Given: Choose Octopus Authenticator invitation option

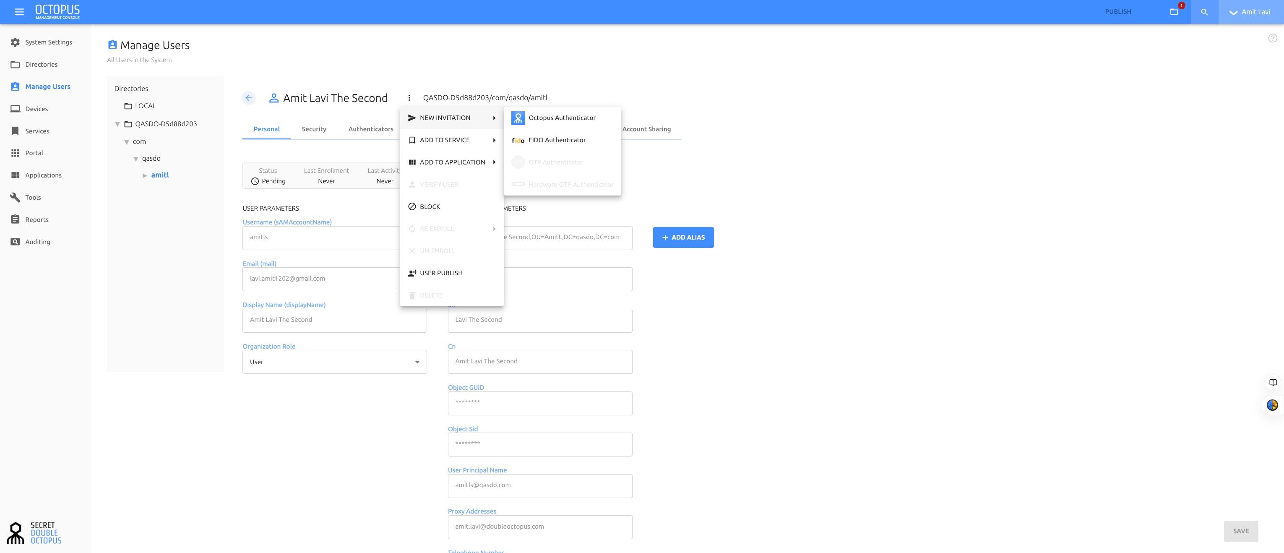Looking at the screenshot, I should (x=562, y=118).
